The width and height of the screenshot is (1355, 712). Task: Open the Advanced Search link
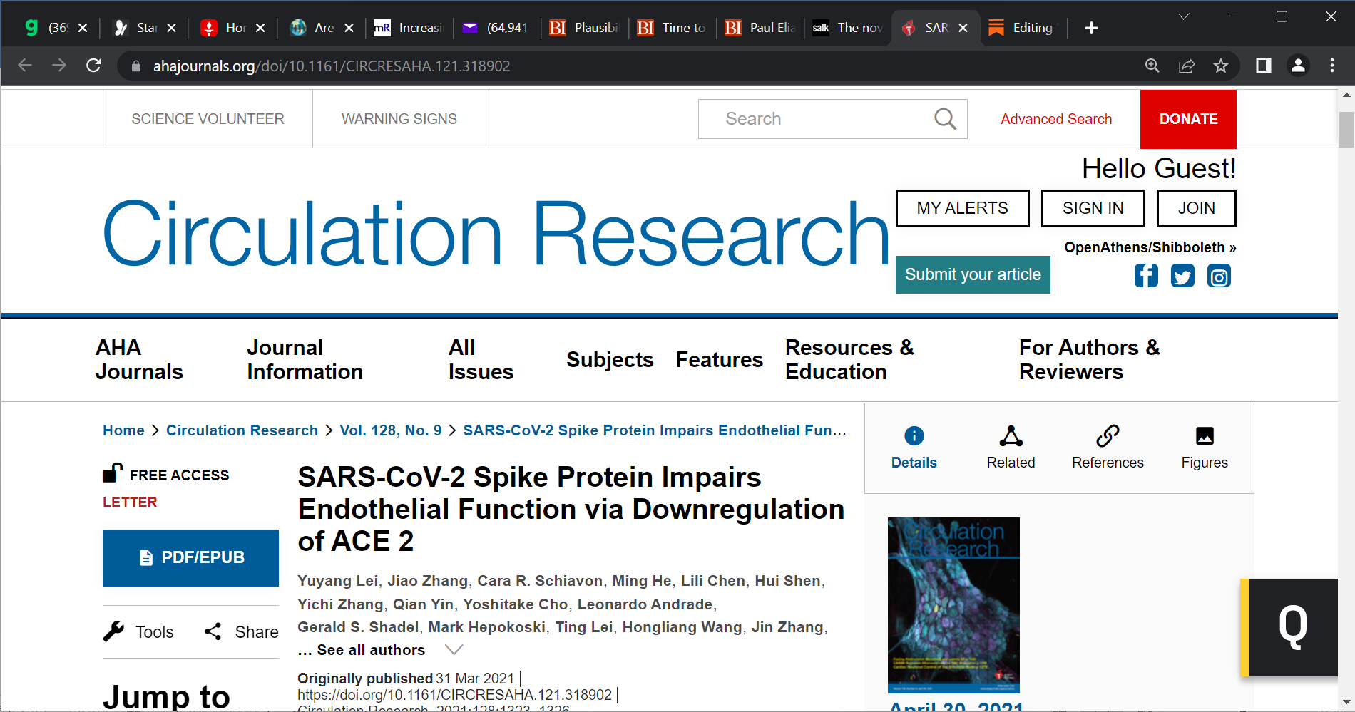click(1056, 119)
